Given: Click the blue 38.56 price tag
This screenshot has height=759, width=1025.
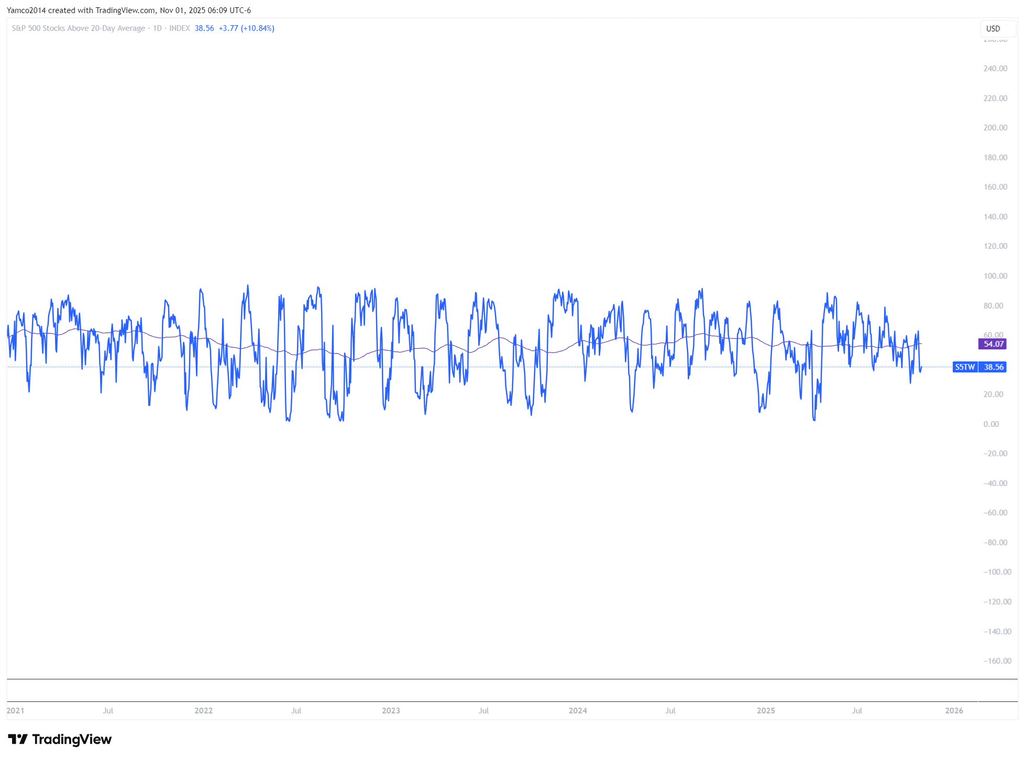Looking at the screenshot, I should [993, 367].
